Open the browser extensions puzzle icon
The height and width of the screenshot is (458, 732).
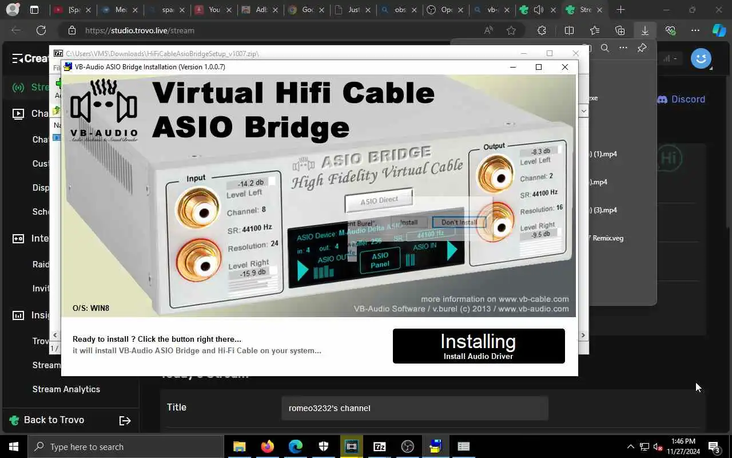[x=542, y=30]
